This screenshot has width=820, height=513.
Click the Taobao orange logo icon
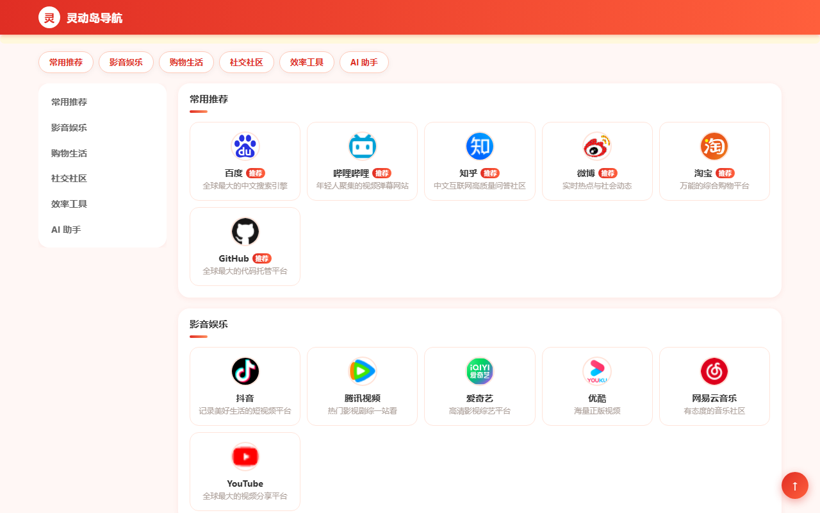click(714, 146)
